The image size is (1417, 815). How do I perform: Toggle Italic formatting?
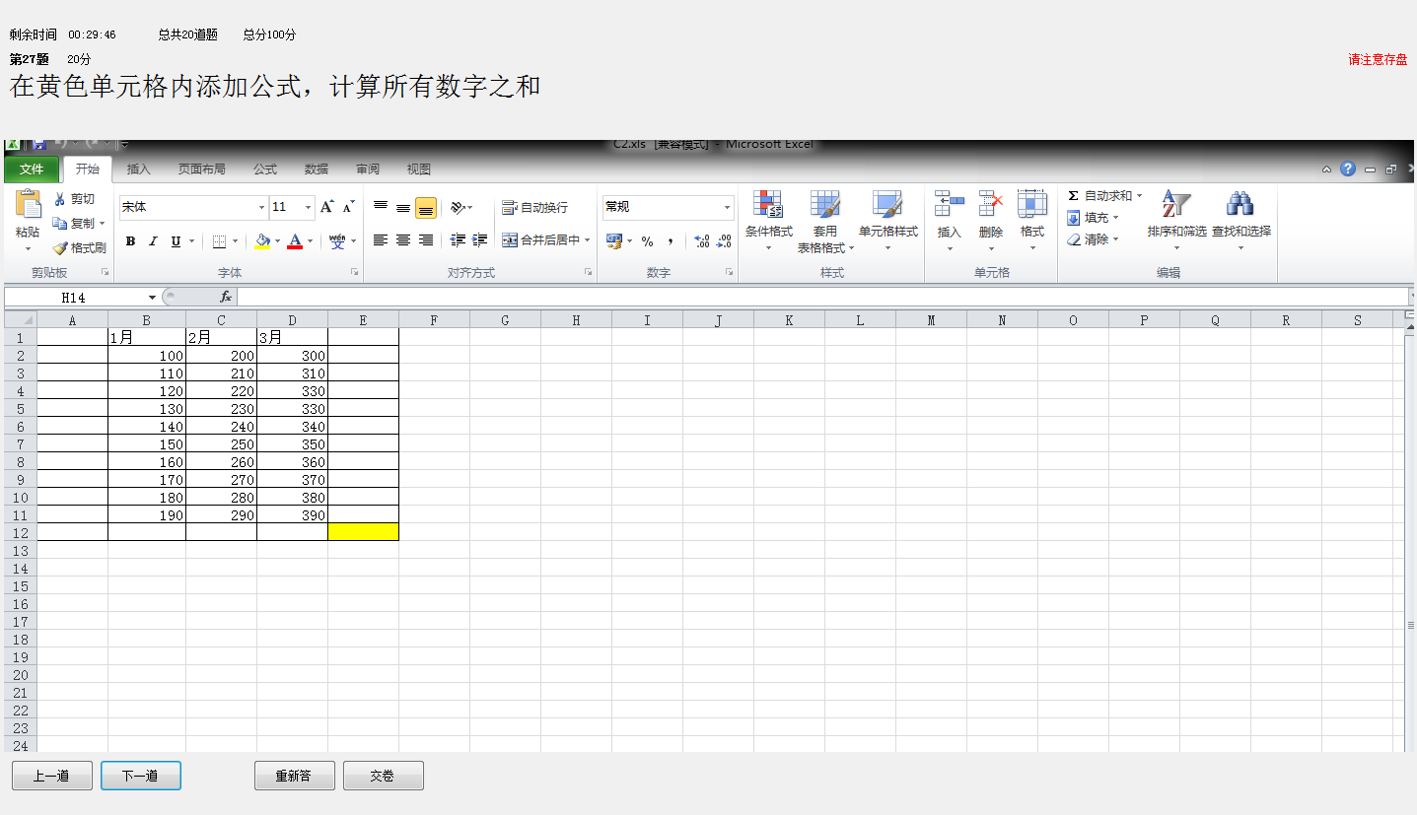point(153,241)
